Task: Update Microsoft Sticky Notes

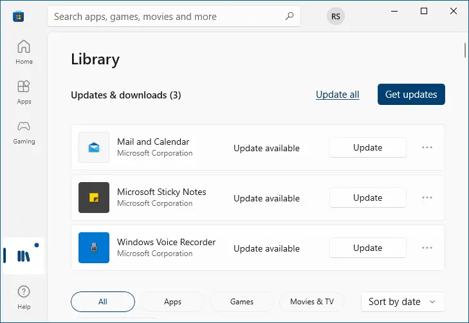Action: pos(368,198)
